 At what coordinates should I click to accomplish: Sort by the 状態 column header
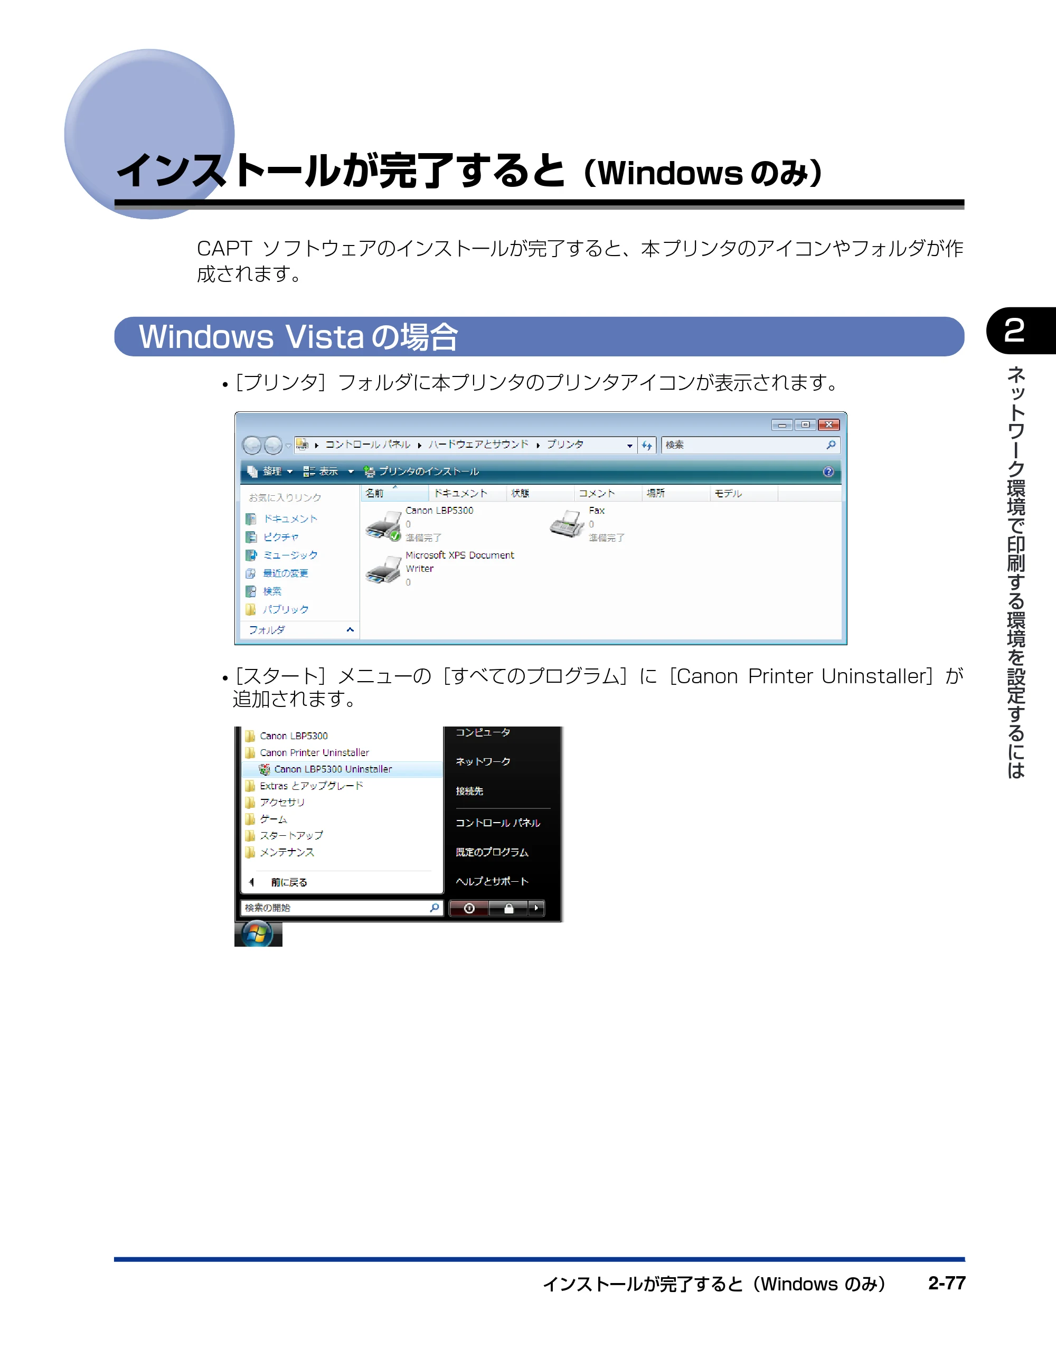[541, 494]
